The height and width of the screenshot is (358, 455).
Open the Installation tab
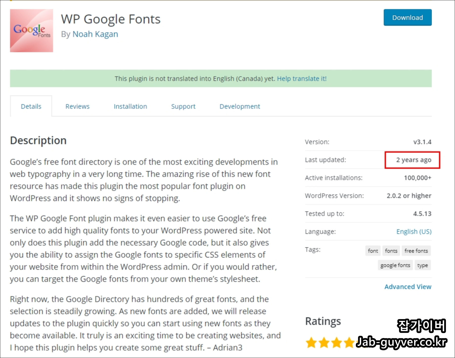[130, 106]
